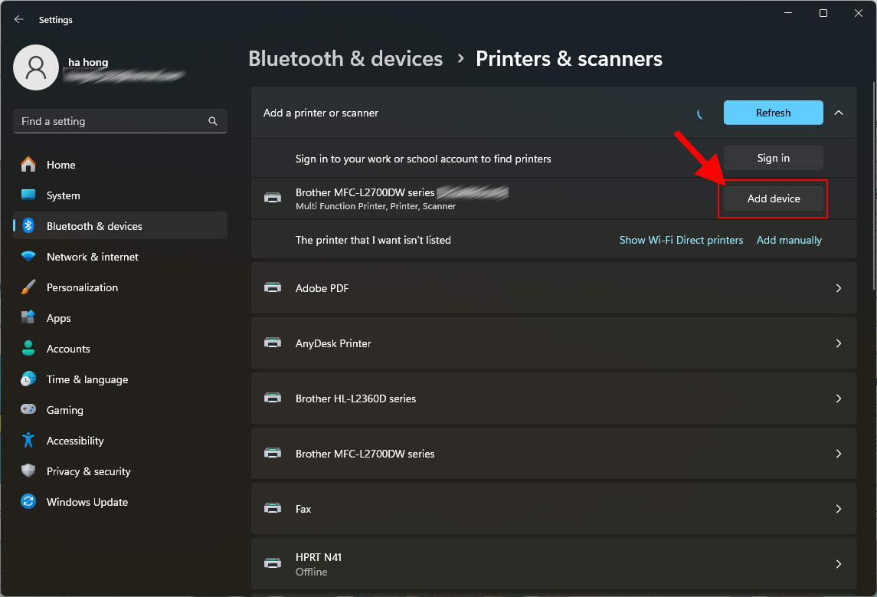Open the HPRT N41 printer details
Viewport: 877px width, 597px height.
pos(839,564)
